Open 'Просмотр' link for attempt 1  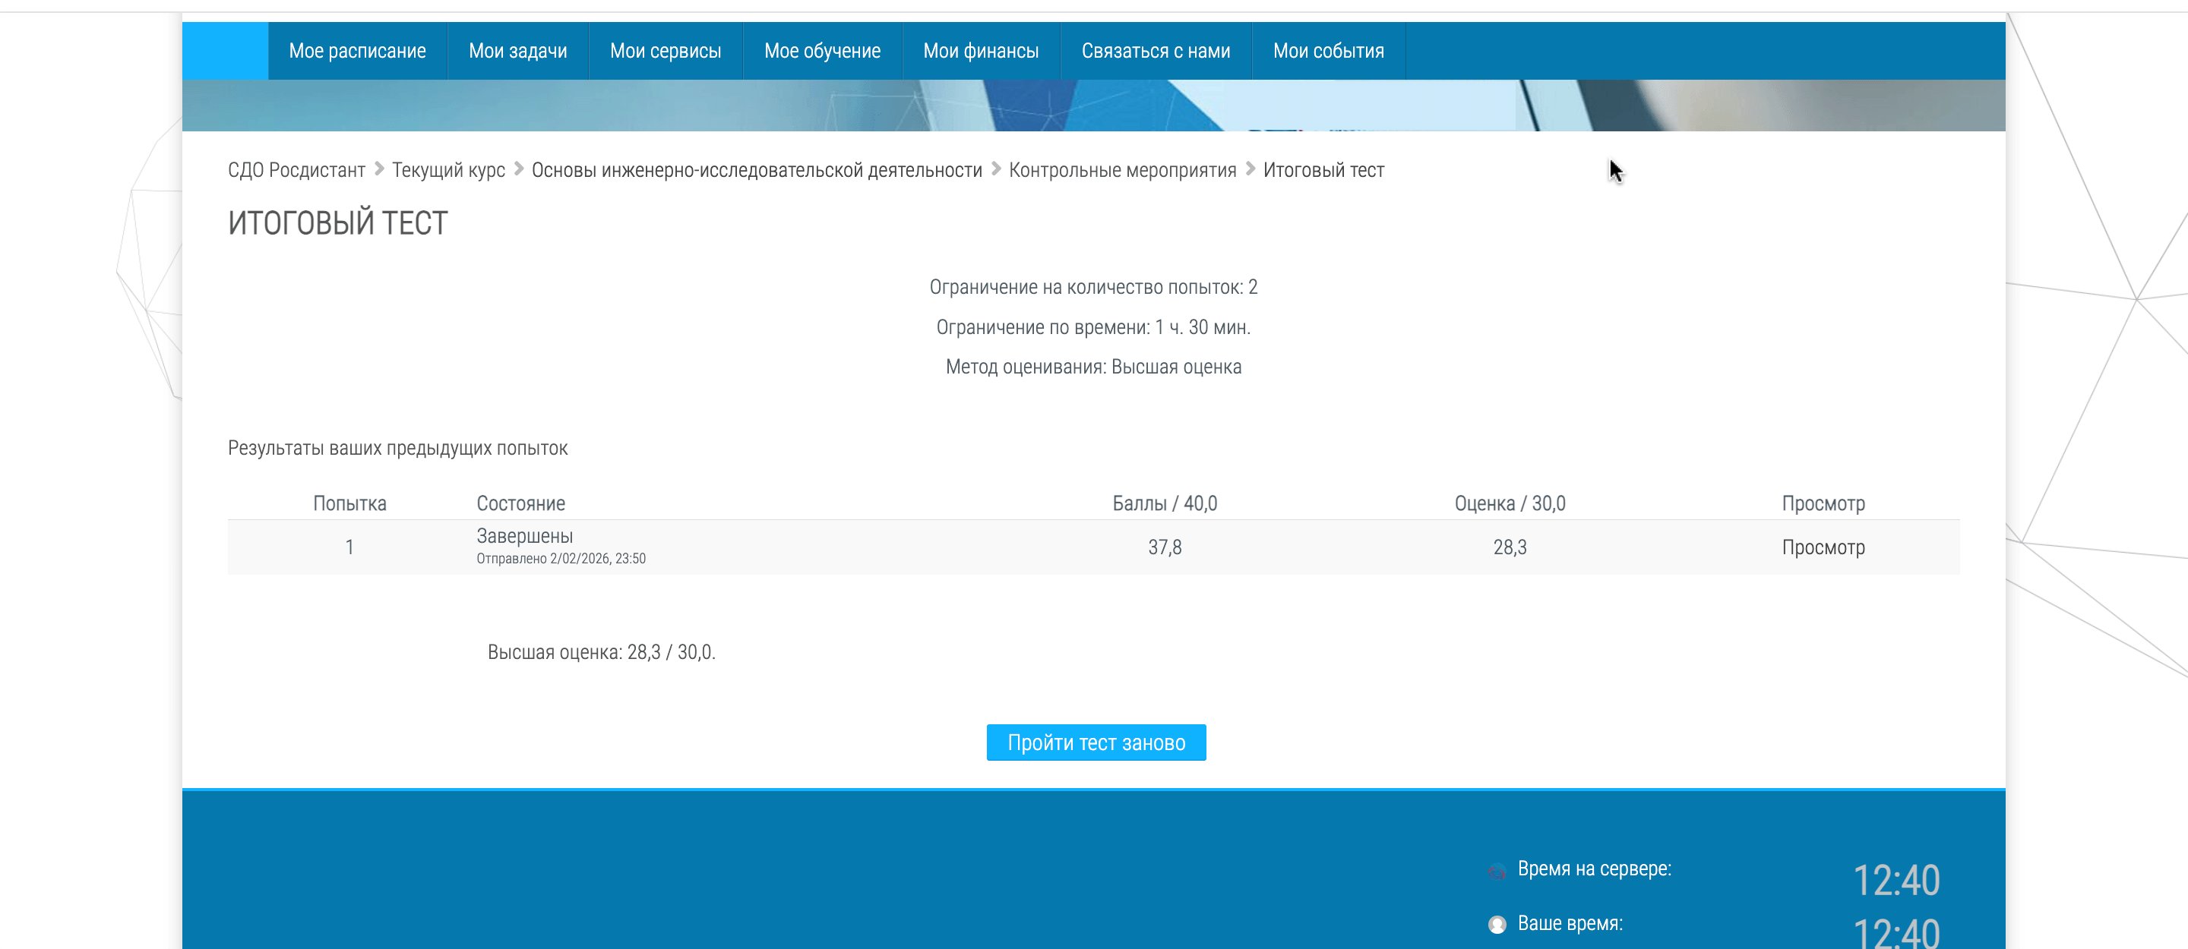click(1823, 547)
